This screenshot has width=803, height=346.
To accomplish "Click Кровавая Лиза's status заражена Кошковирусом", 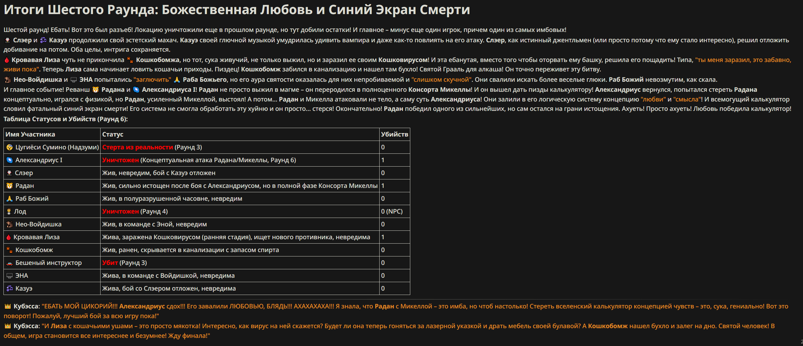I will click(x=236, y=237).
